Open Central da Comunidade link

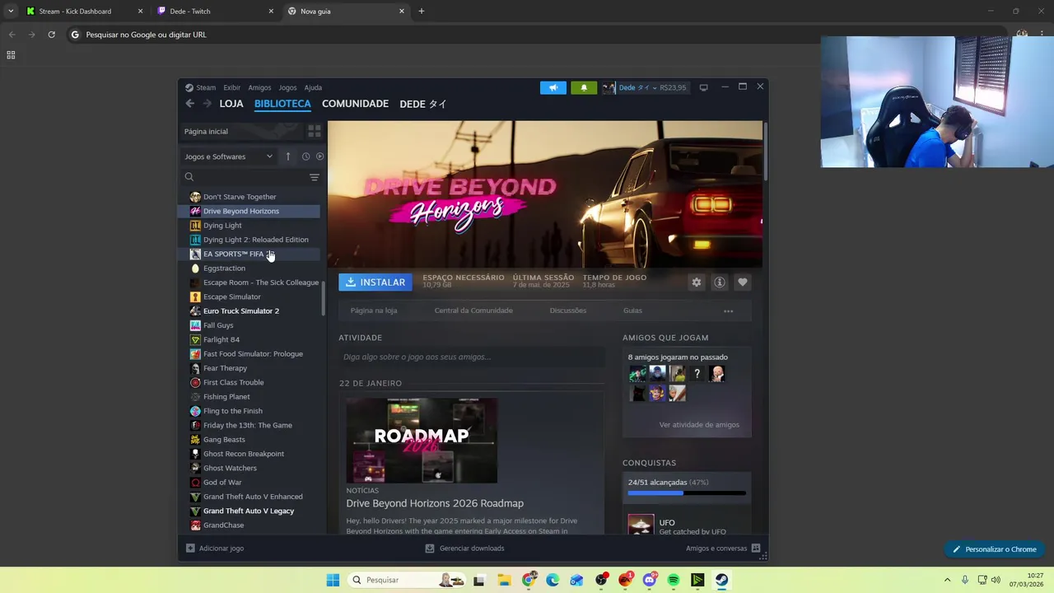[473, 311]
